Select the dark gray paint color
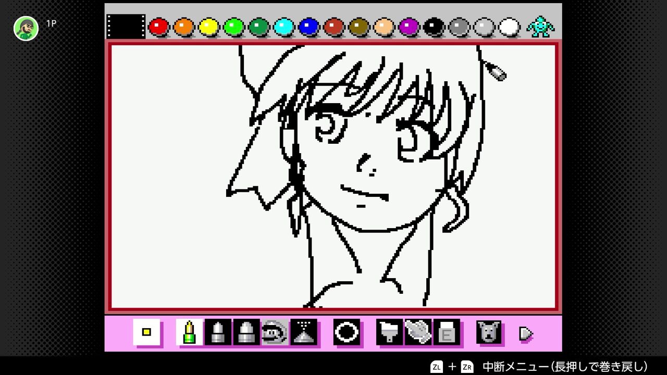The width and height of the screenshot is (667, 375). pos(459,27)
